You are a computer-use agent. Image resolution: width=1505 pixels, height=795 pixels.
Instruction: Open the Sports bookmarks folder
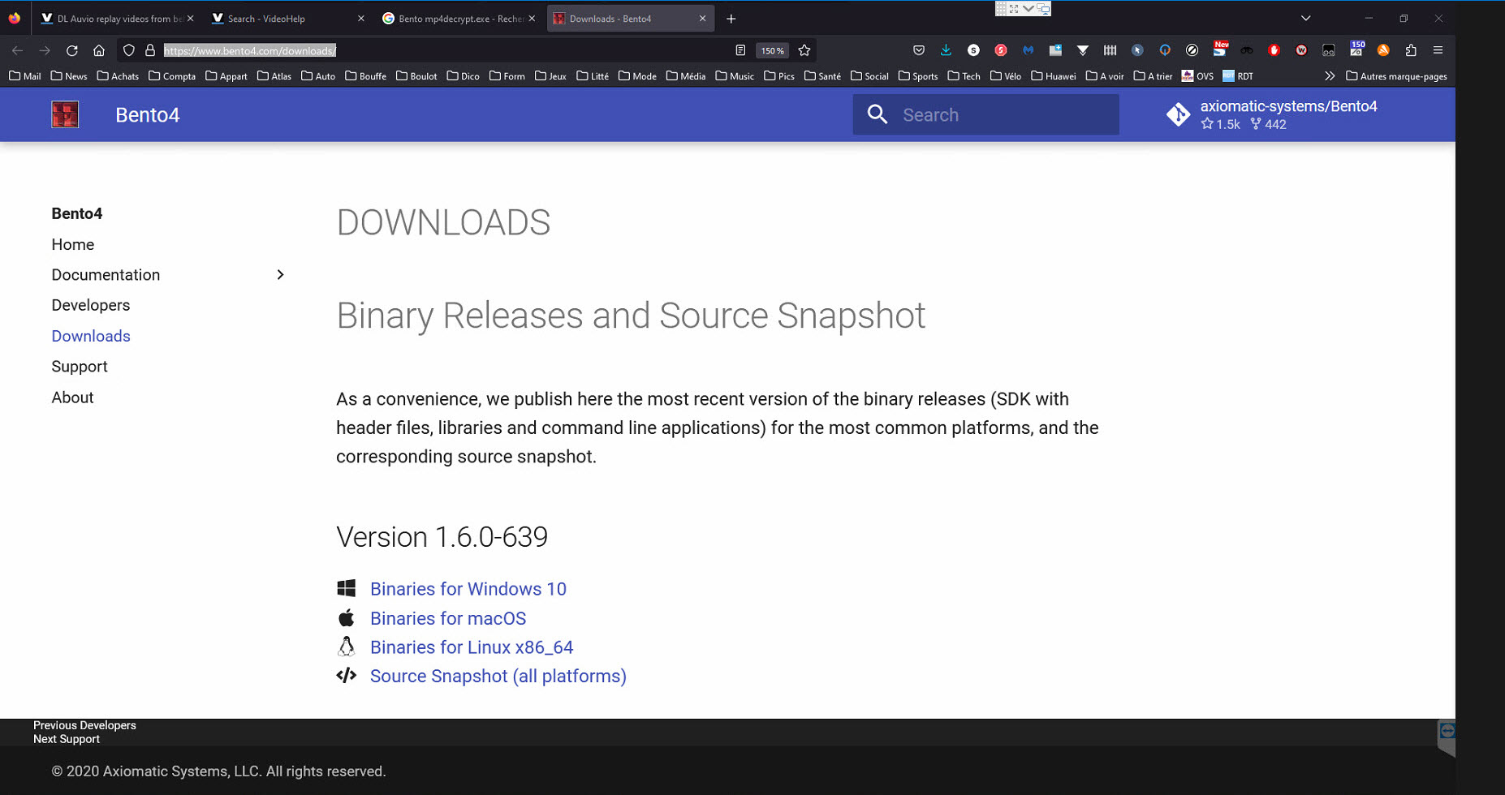click(x=918, y=76)
